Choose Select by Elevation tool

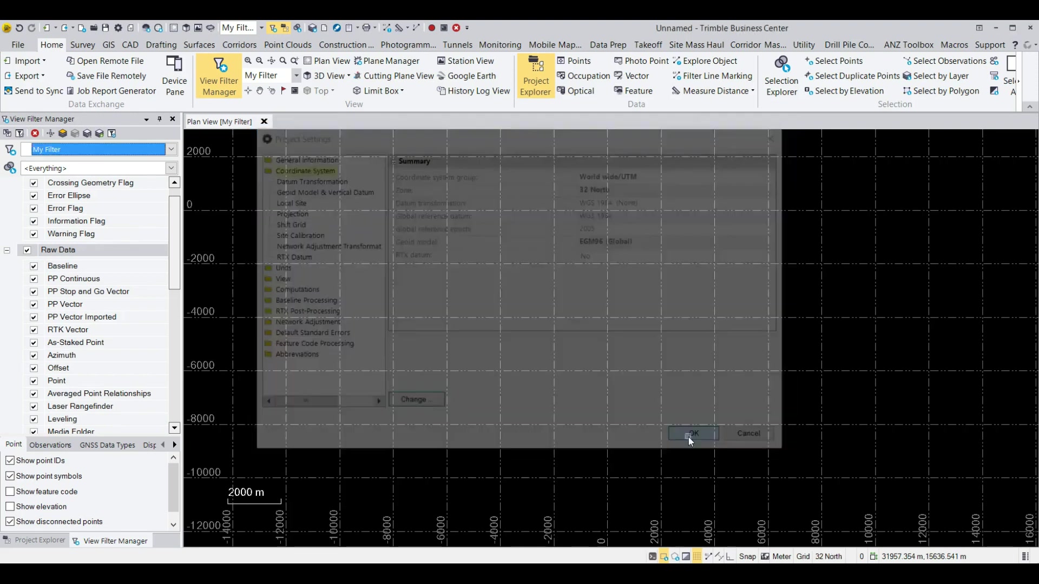pos(844,91)
